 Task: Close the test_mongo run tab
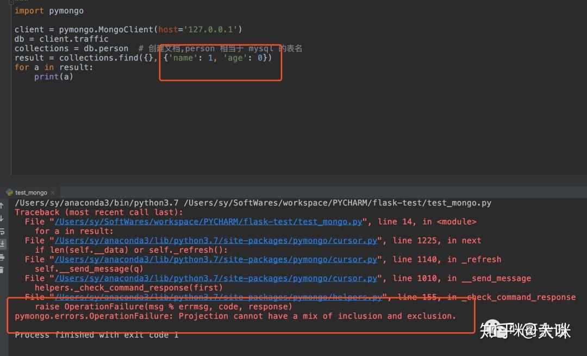point(52,192)
